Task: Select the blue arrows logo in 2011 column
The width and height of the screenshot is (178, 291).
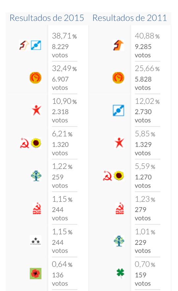Action: (118, 110)
